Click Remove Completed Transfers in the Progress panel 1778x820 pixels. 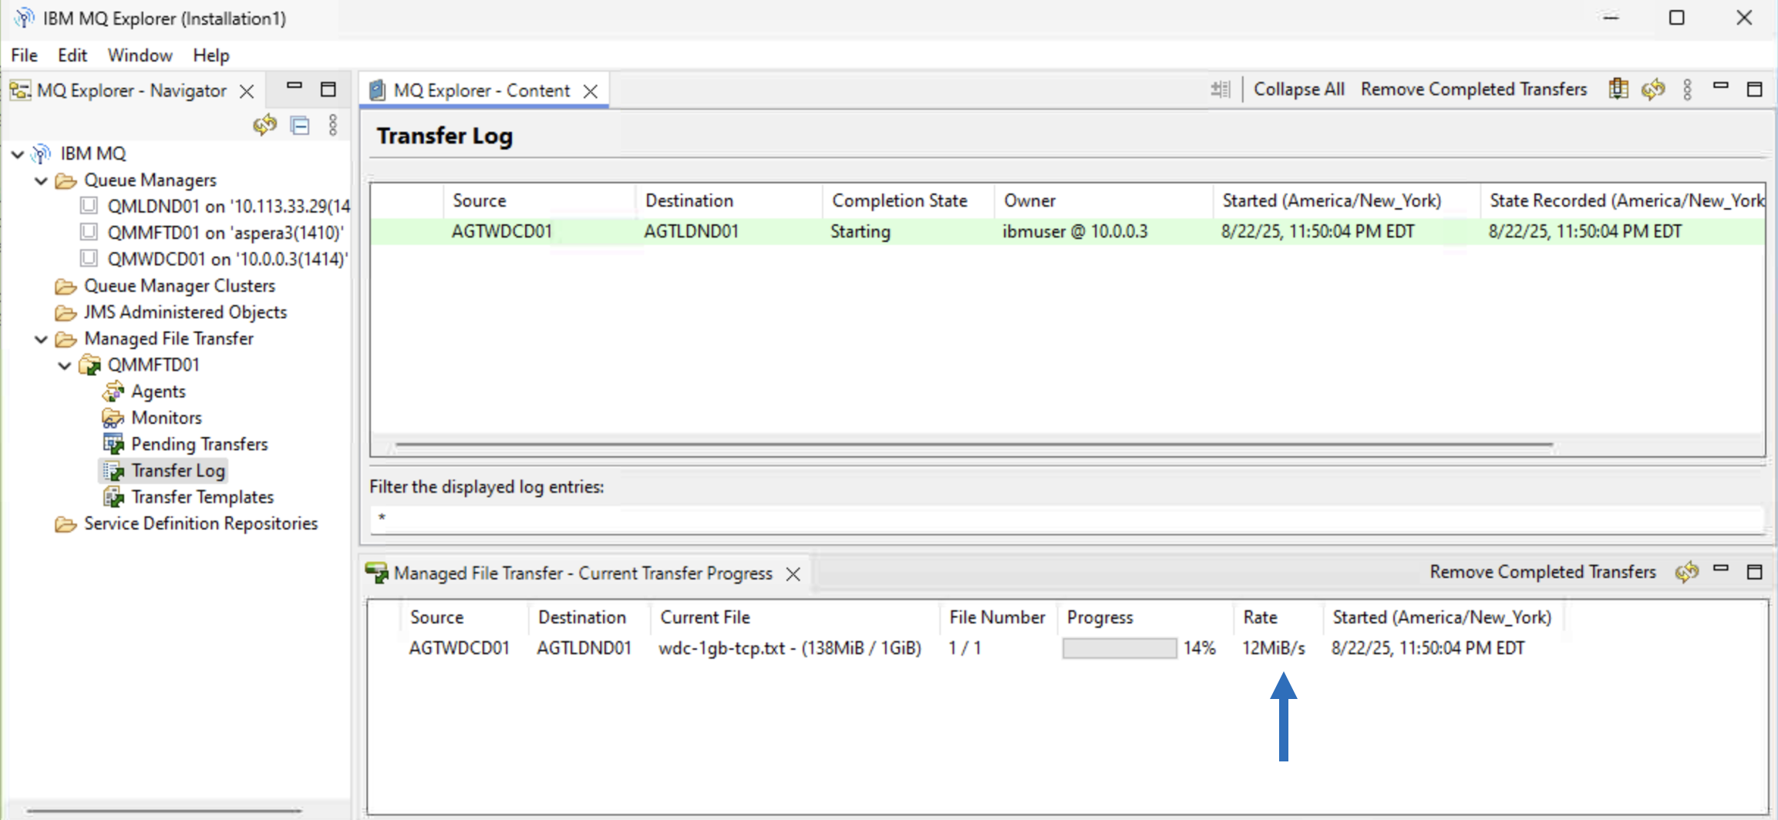1543,572
